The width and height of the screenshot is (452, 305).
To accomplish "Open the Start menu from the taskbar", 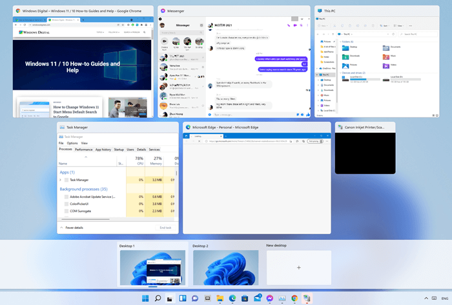I will pyautogui.click(x=145, y=299).
